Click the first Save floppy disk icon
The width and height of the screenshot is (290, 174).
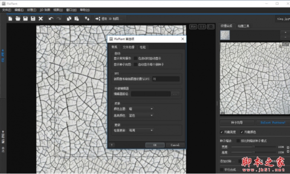coord(25,18)
